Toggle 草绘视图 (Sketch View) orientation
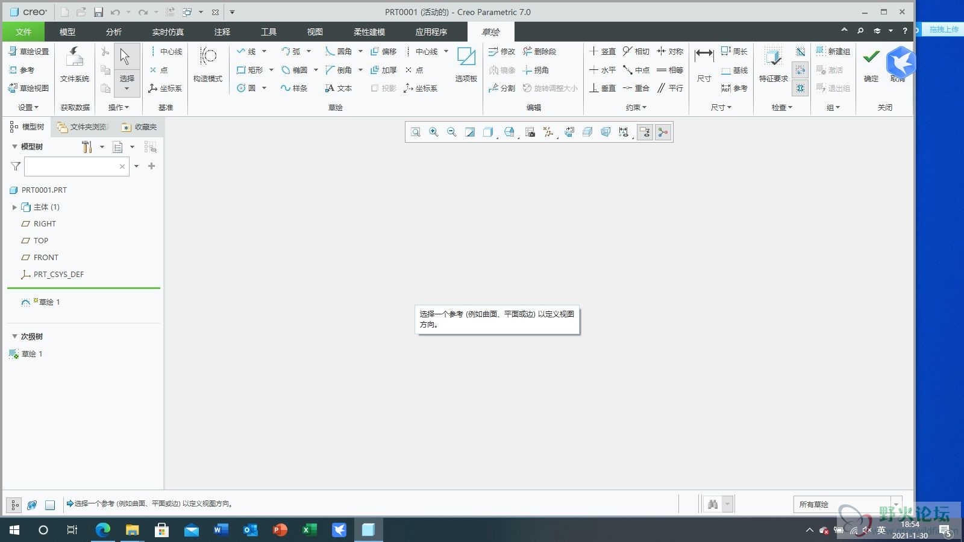964x542 pixels. [28, 88]
